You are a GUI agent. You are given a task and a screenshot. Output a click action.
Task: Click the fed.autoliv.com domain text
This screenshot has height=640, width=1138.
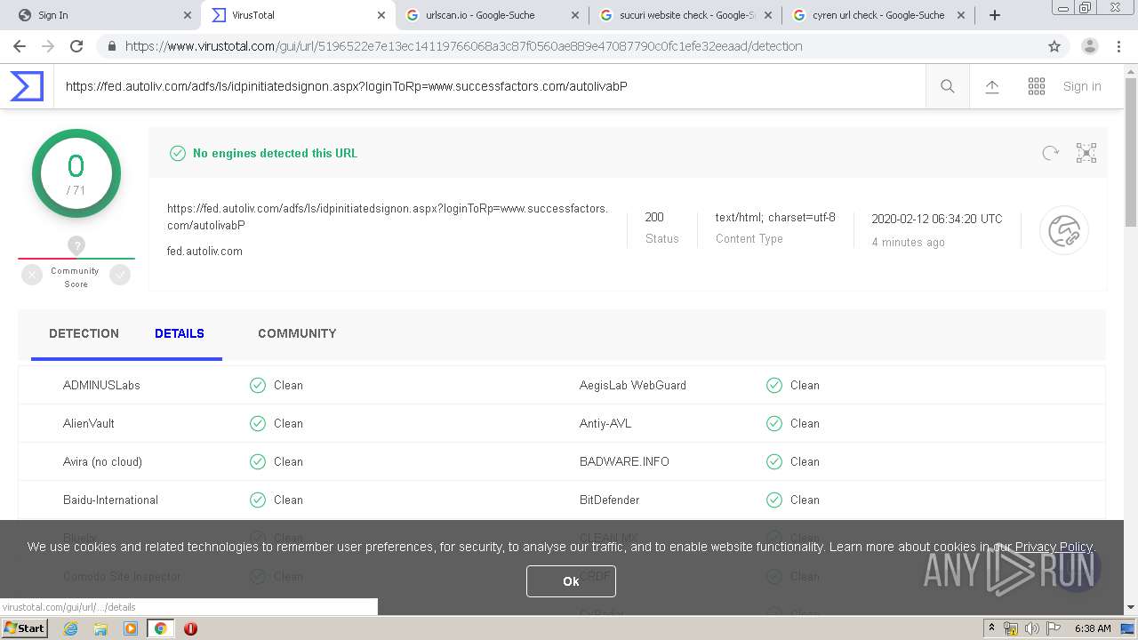click(204, 251)
